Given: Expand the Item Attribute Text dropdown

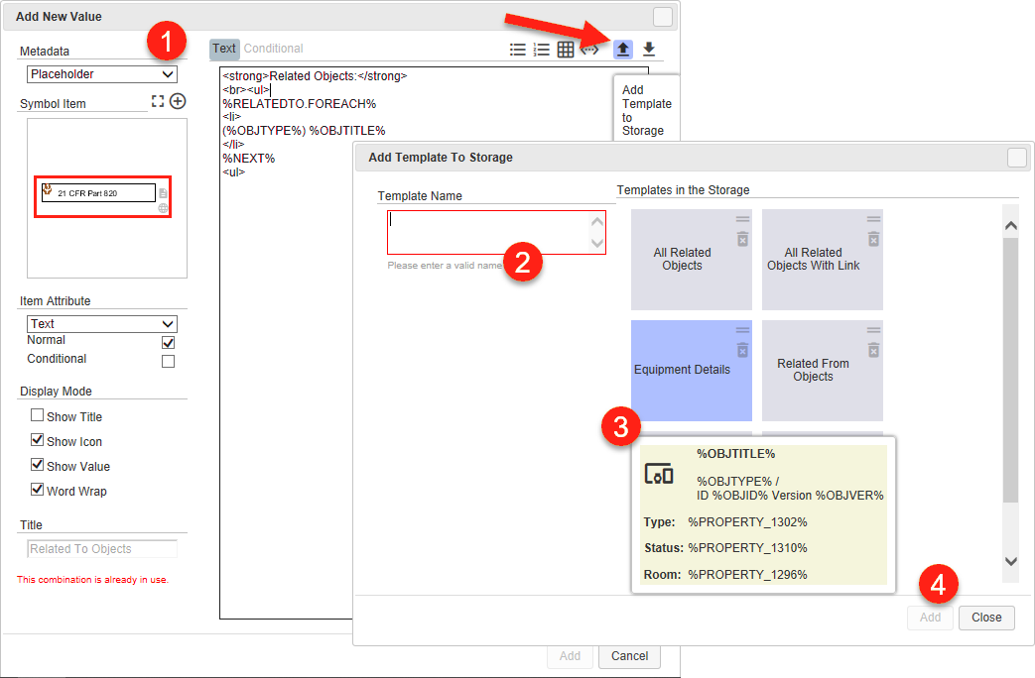Looking at the screenshot, I should (101, 324).
